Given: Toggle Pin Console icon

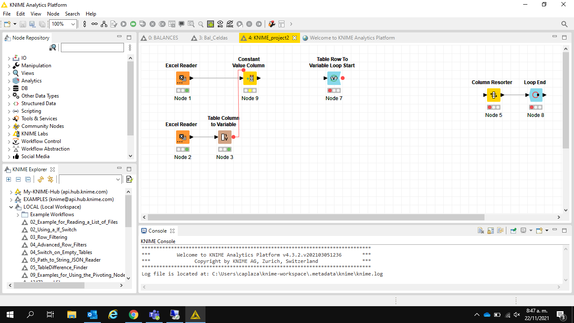Looking at the screenshot, I should pos(513,230).
